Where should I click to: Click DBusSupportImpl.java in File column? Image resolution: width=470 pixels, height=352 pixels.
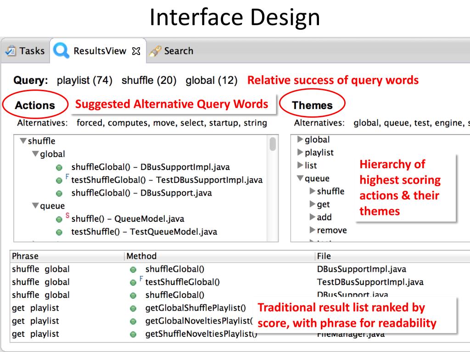coord(362,269)
